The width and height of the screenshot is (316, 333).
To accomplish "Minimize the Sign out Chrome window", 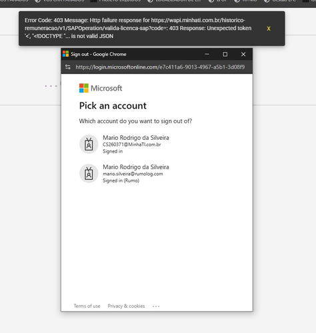I will point(207,54).
